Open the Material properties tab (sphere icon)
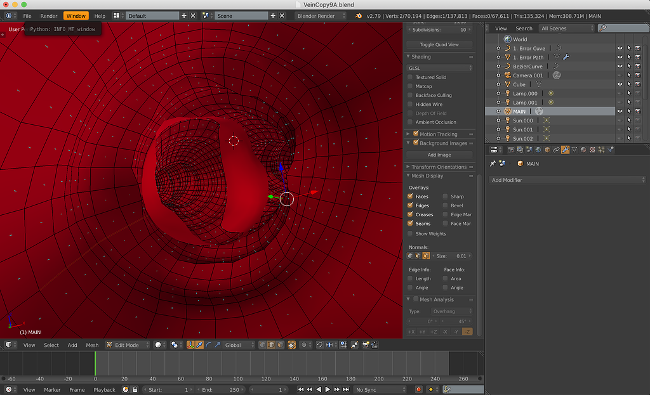The height and width of the screenshot is (395, 650). point(583,150)
